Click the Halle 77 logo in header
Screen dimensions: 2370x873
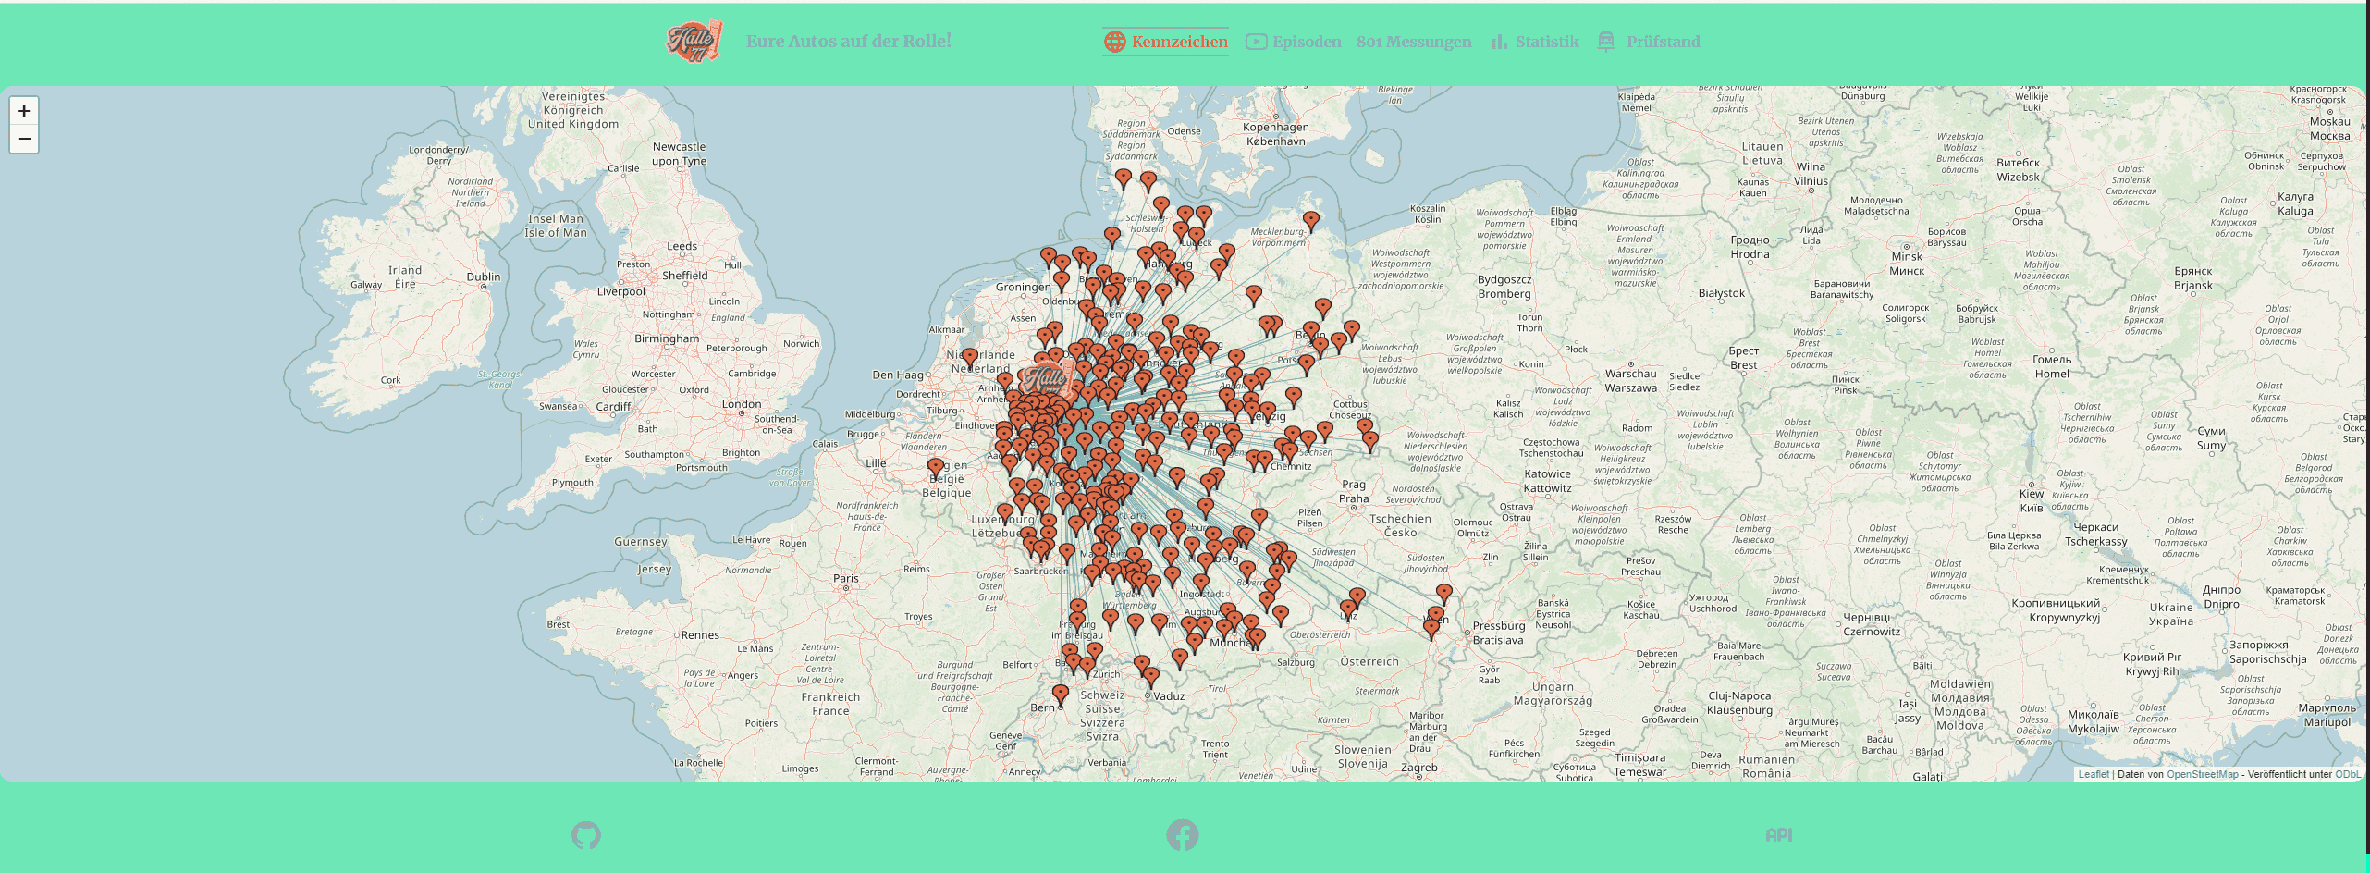tap(694, 42)
